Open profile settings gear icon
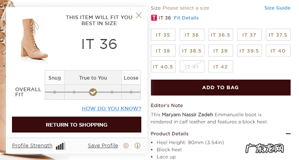The height and width of the screenshot is (160, 299). click(126, 146)
